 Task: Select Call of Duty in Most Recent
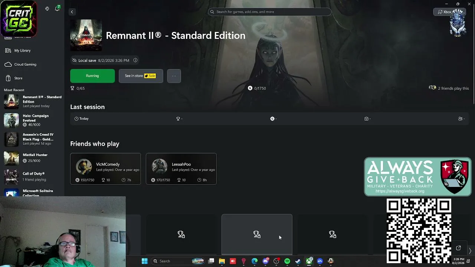[x=33, y=177]
